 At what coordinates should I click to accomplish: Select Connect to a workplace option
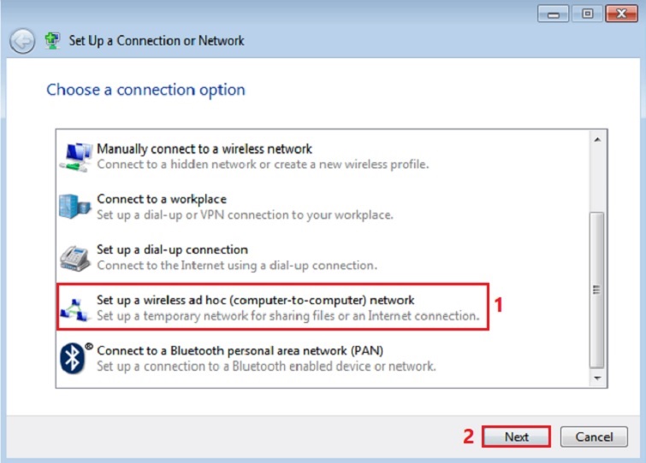click(162, 199)
